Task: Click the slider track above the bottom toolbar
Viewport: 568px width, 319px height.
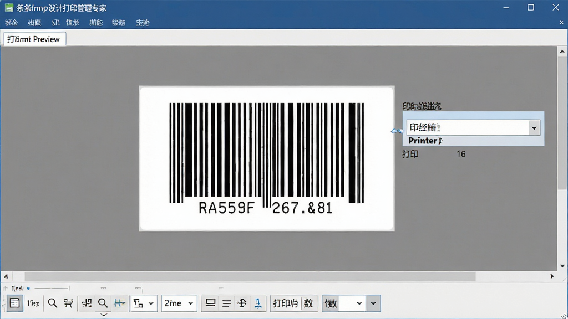Action: (x=52, y=288)
